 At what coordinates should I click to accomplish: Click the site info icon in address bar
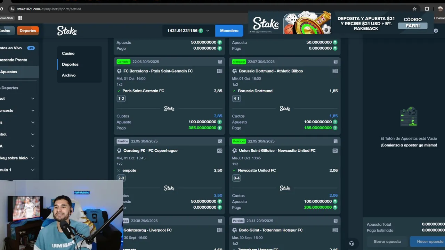pos(12,9)
